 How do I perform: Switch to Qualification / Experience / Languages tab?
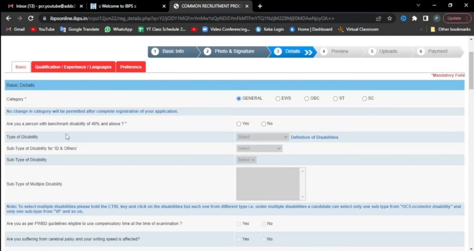[73, 67]
